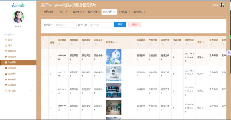Sort by 设备编号 column arrow
Viewport: 231px width, 120px height.
coord(96,44)
